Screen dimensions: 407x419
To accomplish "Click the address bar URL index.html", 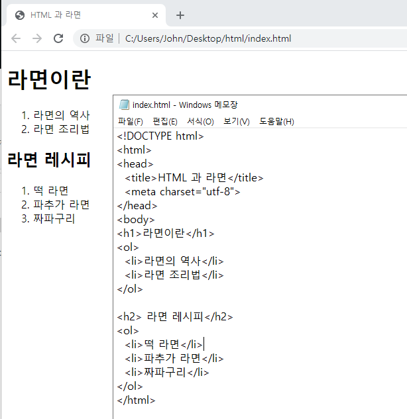I will point(208,38).
